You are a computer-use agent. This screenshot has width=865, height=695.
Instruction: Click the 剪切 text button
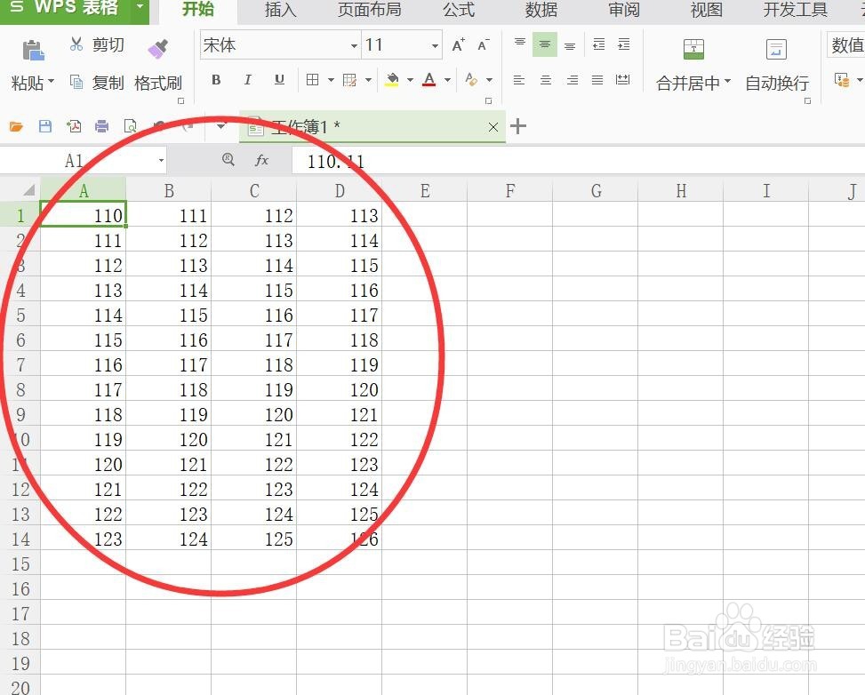[108, 44]
